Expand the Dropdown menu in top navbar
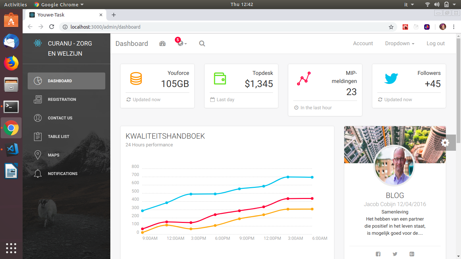This screenshot has height=259, width=461. [400, 44]
